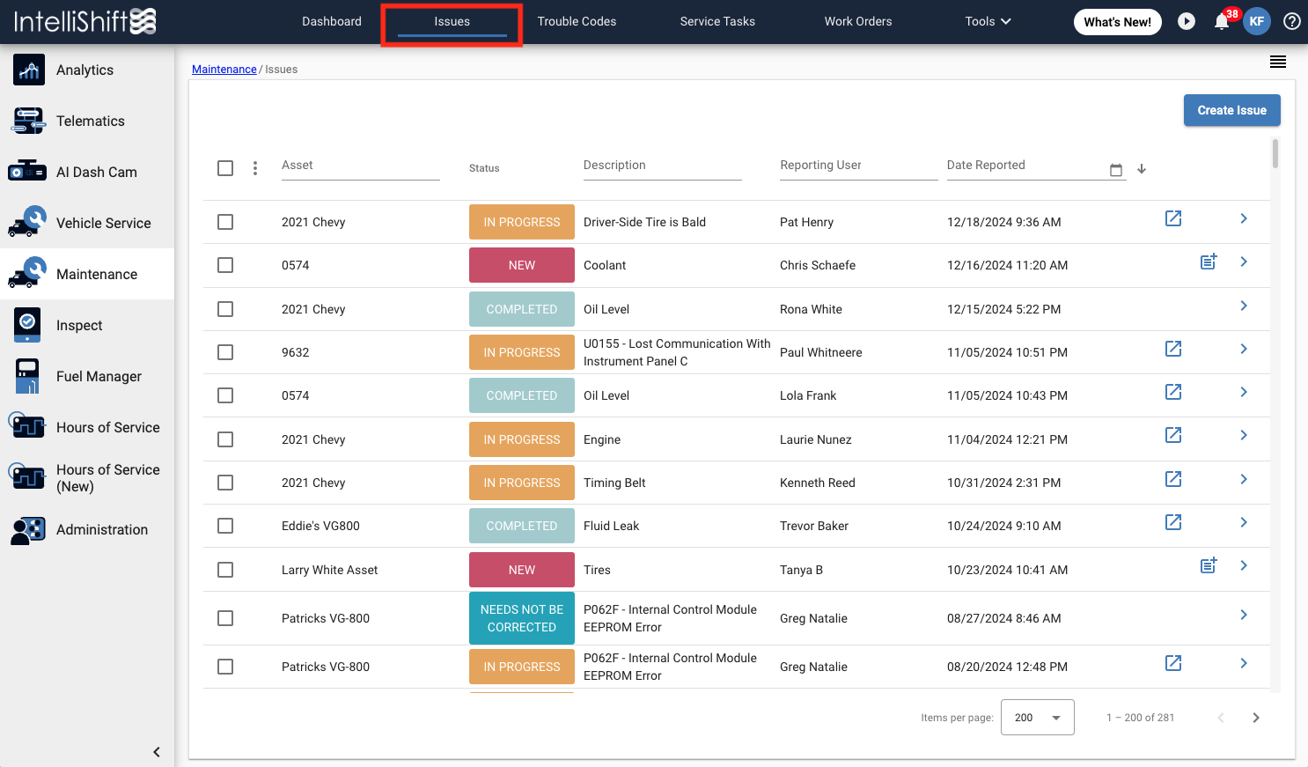Viewport: 1308px width, 767px height.
Task: Open the Work Orders tab
Action: click(x=858, y=21)
